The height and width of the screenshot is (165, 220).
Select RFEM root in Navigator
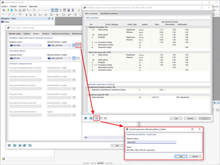(x=5, y=22)
